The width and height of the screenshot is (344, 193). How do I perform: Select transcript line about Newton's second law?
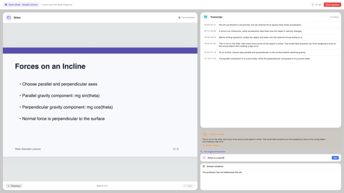pos(260,25)
